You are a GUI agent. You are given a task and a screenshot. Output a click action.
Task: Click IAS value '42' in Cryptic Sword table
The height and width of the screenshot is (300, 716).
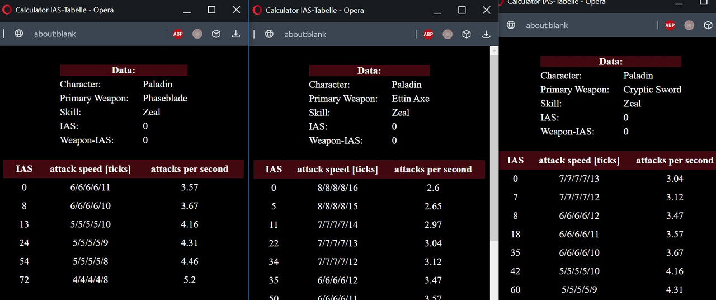tap(515, 271)
